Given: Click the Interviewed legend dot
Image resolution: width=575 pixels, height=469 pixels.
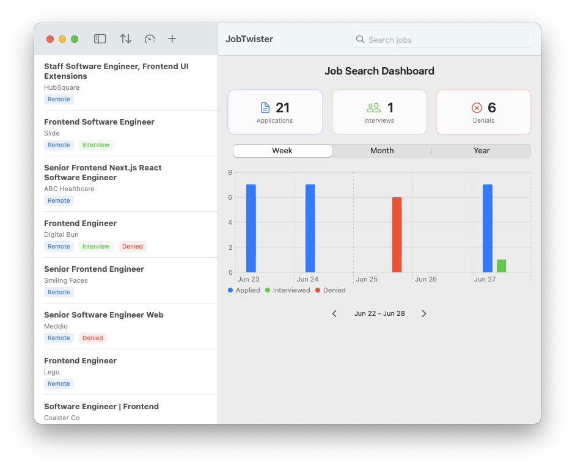Looking at the screenshot, I should (268, 290).
